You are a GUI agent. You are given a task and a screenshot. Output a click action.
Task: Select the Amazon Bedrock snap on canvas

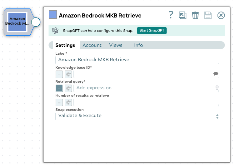[17, 22]
